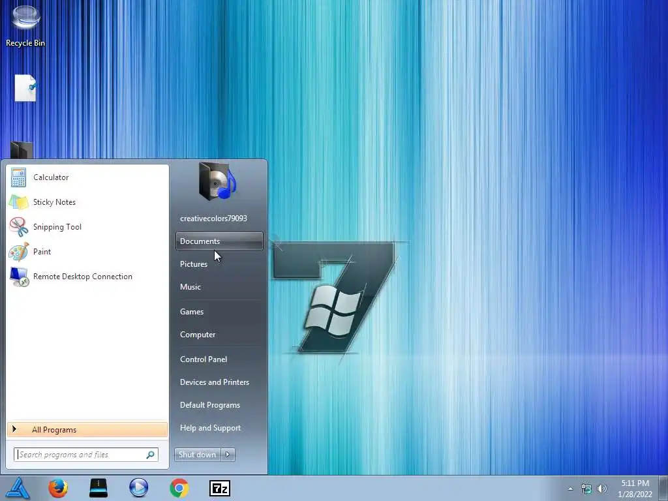Click the network tray icon
Viewport: 668px width, 501px height.
(586, 489)
